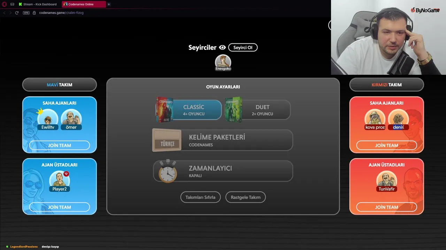Click the TunVafir name label
446x250 pixels.
tap(387, 189)
